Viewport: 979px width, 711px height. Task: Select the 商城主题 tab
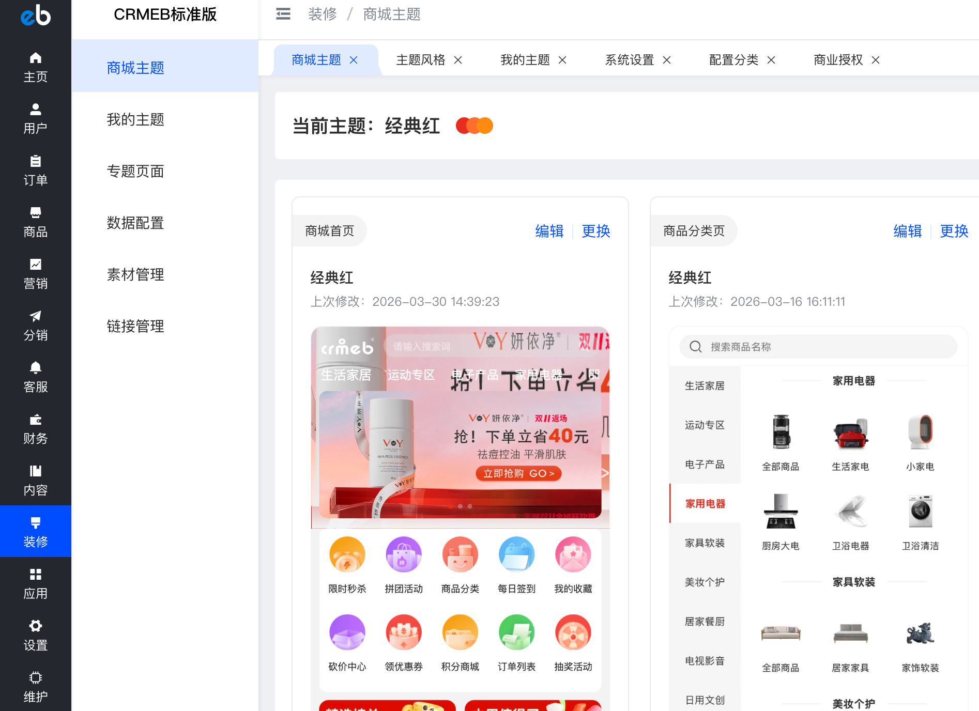[x=316, y=60]
